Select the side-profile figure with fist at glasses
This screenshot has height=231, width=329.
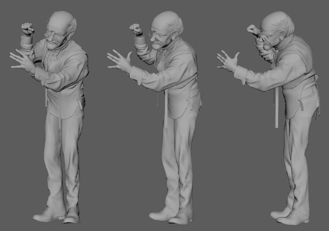point(268,118)
